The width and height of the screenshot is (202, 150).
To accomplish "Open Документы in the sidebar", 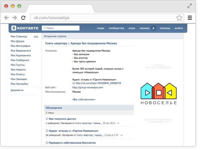I will click(17, 90).
